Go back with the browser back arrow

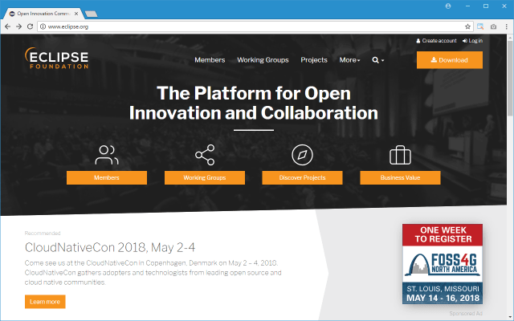(x=7, y=26)
